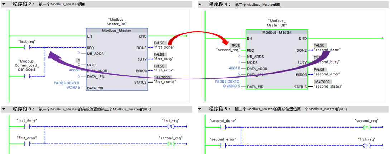Select the Modbus_Comm_Load_DB.DONE contact

click(x=27, y=76)
